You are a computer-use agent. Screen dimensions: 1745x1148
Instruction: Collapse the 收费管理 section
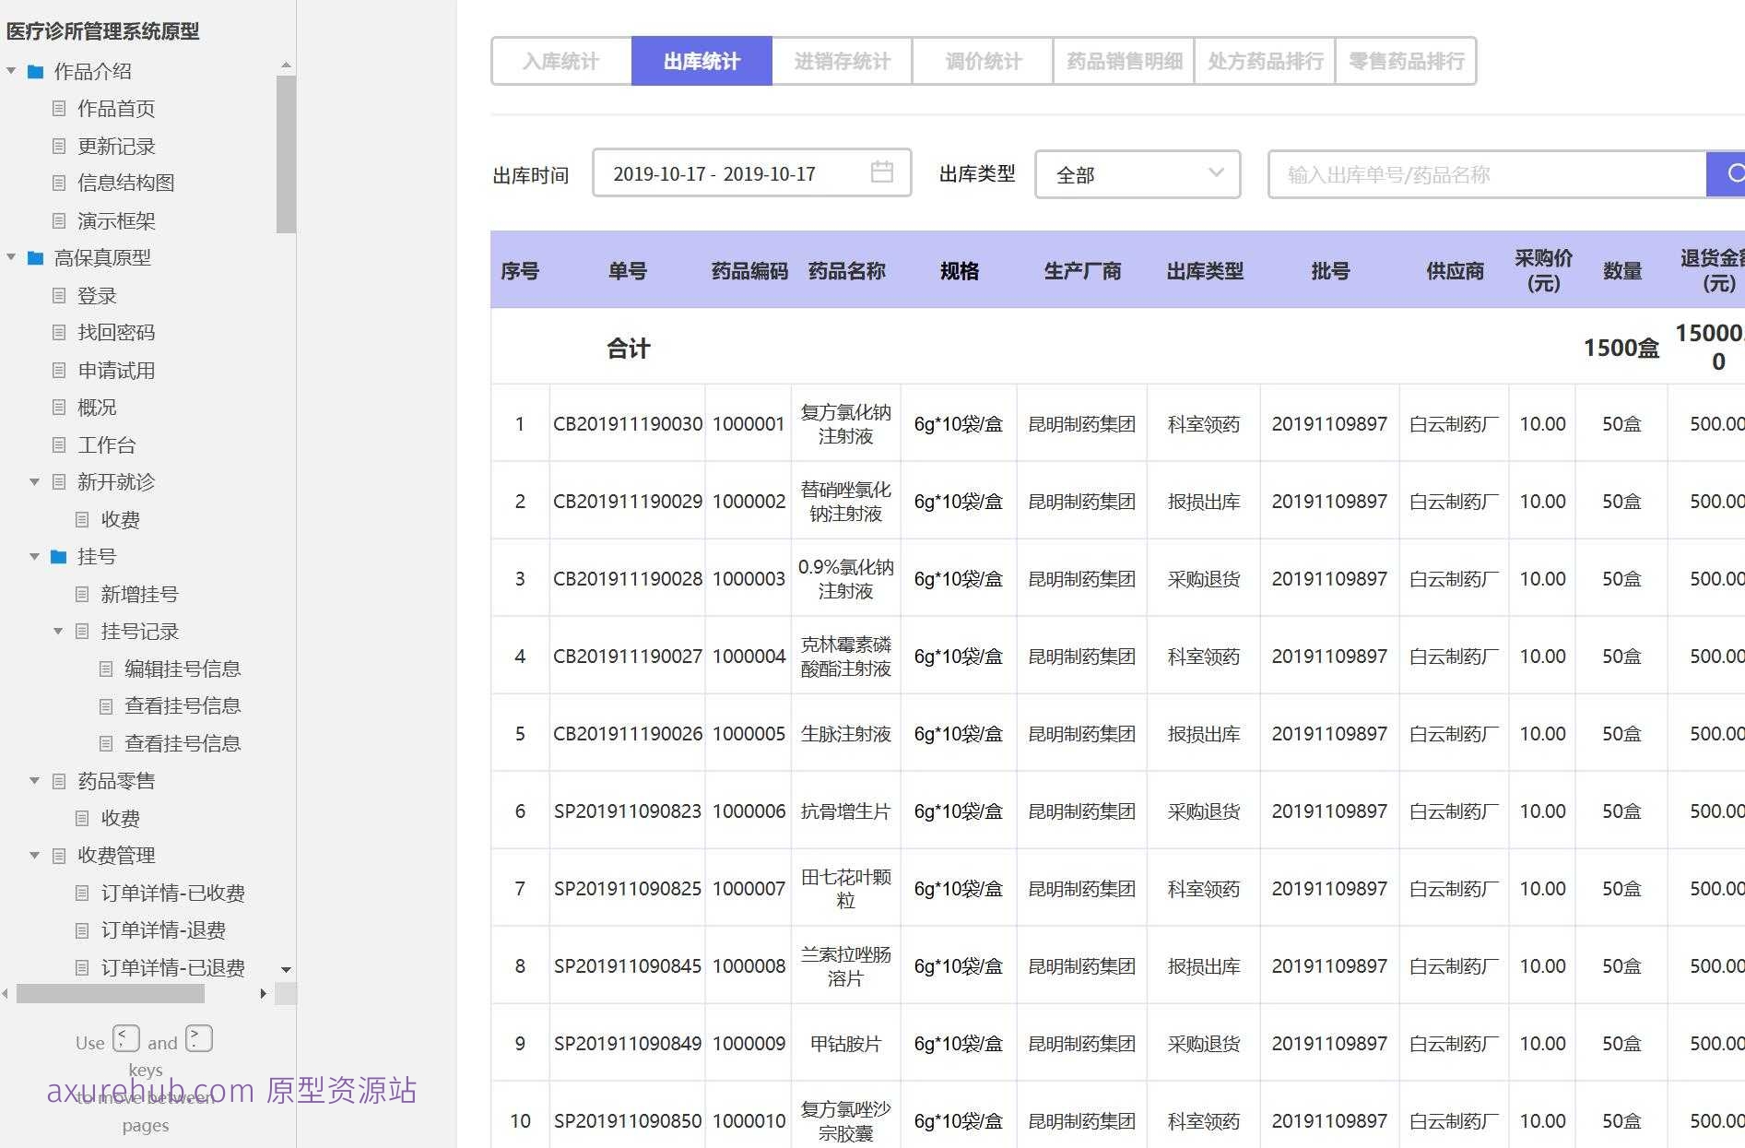click(34, 855)
